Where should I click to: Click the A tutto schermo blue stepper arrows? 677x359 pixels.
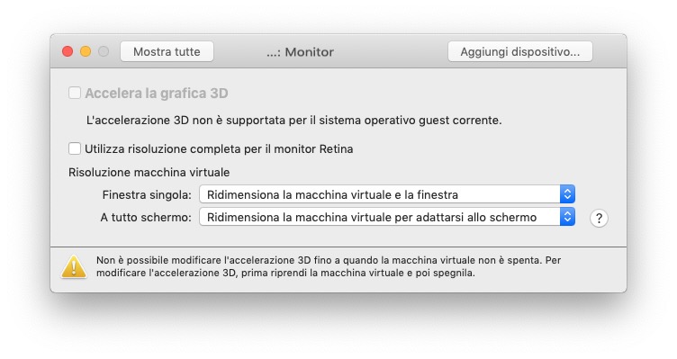click(567, 217)
